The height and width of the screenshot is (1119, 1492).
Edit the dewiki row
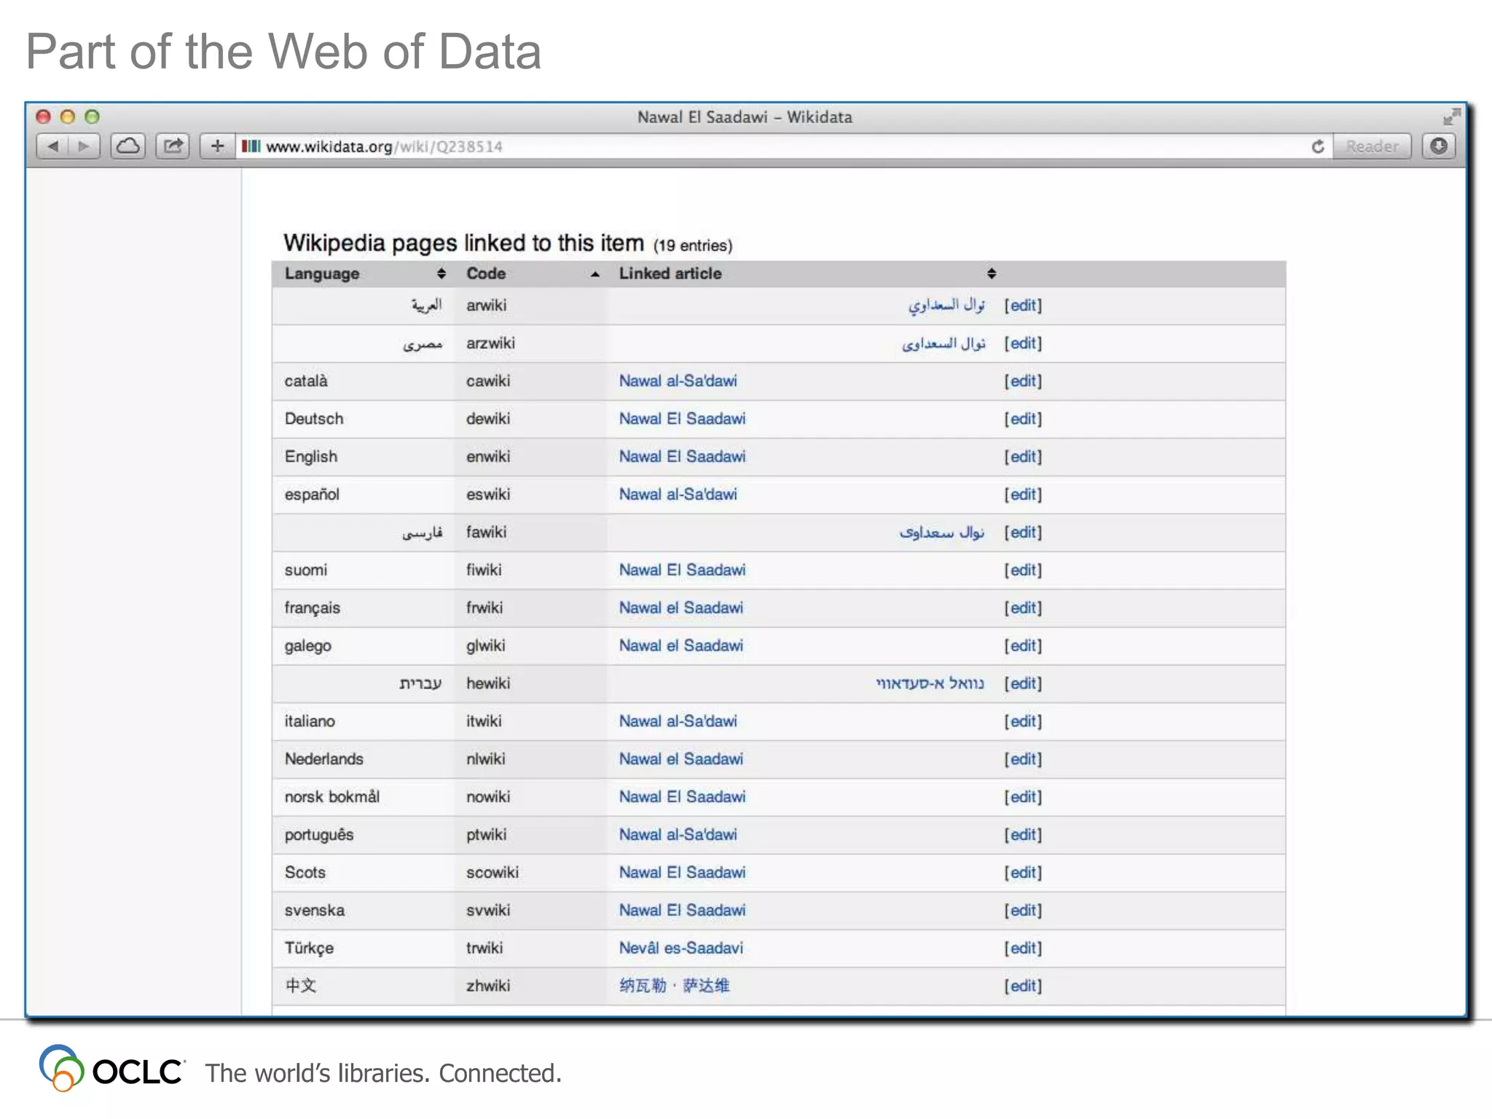click(x=1023, y=419)
